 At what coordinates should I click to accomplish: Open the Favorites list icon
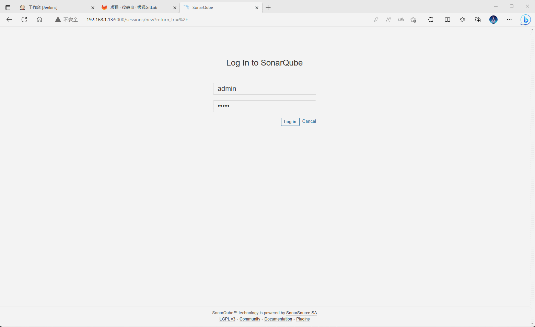click(463, 20)
